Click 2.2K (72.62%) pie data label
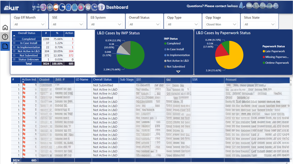293x164 pixels. click(x=213, y=70)
